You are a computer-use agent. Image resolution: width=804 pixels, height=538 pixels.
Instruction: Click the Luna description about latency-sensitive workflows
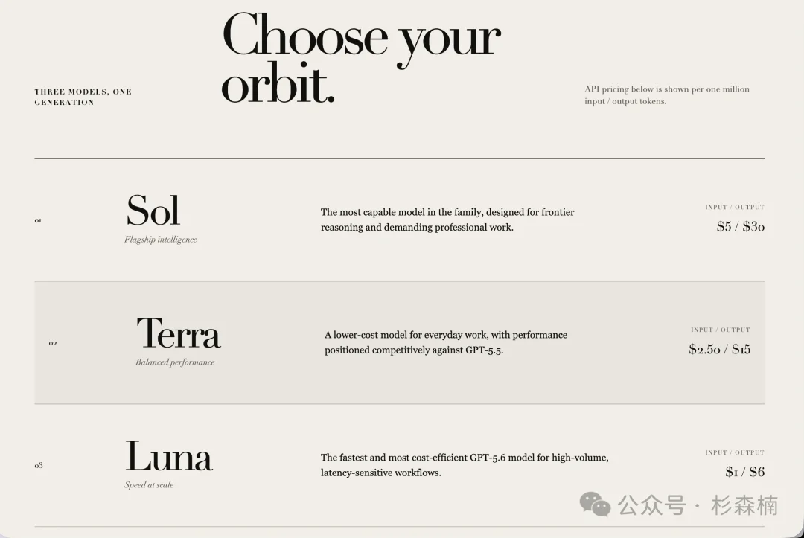(x=465, y=465)
